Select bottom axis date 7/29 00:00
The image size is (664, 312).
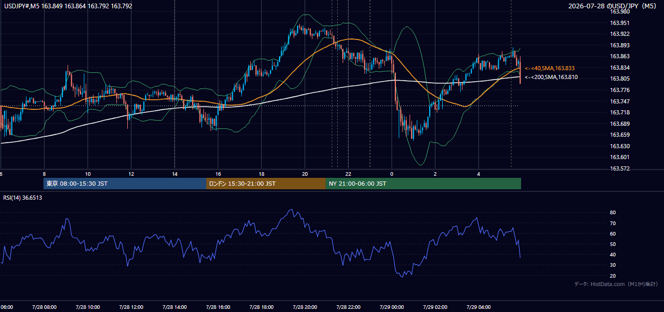click(392, 307)
